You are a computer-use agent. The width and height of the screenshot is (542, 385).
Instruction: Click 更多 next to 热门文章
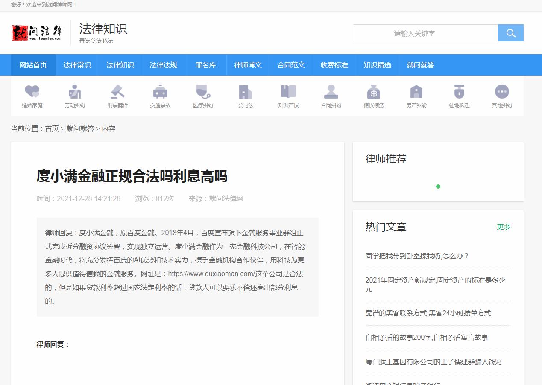click(504, 227)
